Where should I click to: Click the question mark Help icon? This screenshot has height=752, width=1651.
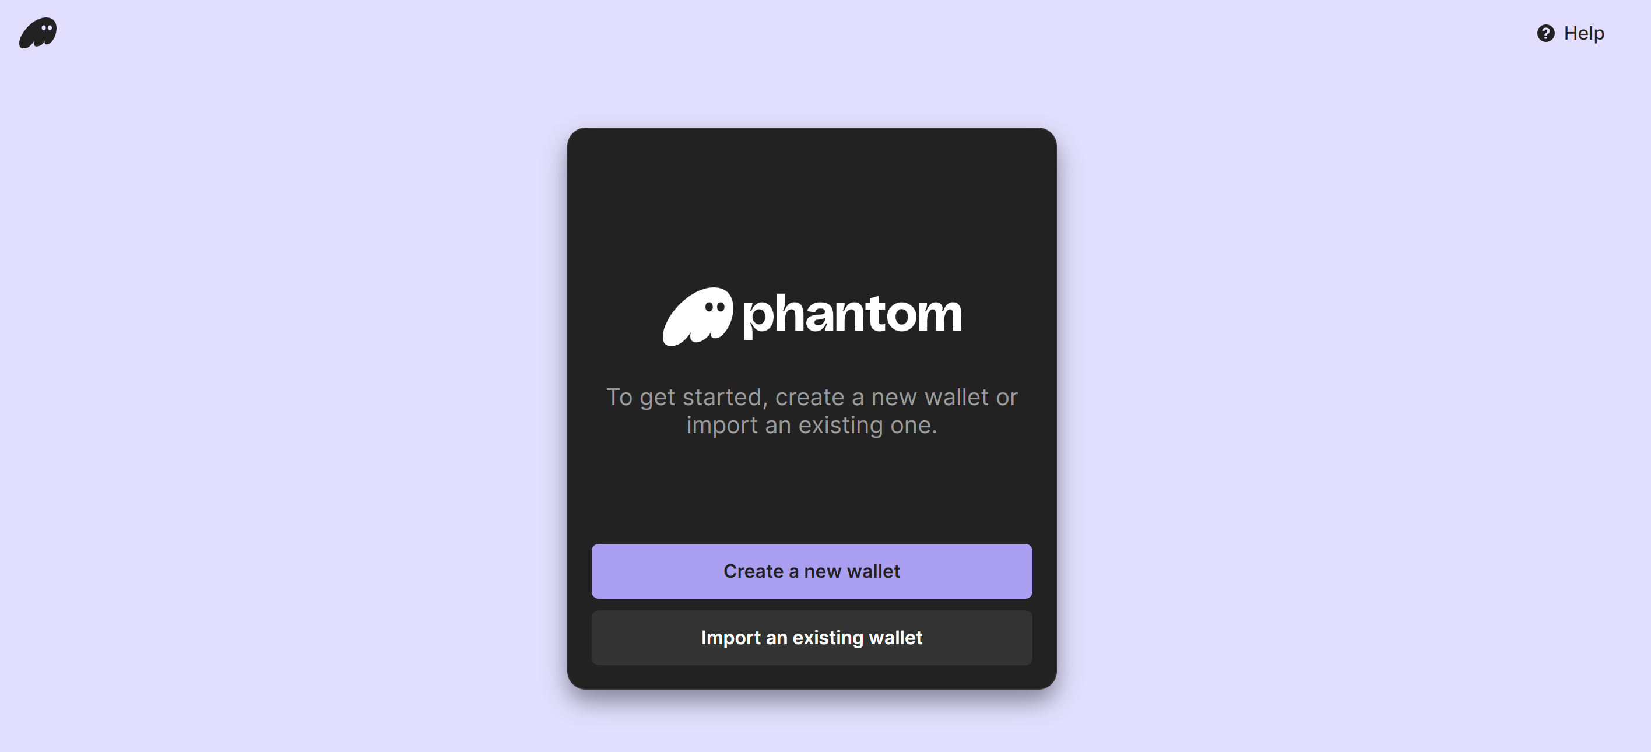pos(1545,33)
